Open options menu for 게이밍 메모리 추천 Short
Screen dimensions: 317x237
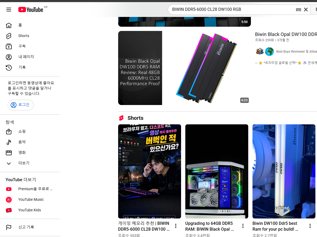(x=176, y=226)
